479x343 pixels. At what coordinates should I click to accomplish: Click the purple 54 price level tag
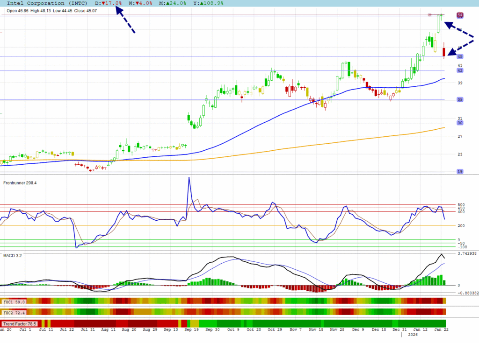[460, 15]
